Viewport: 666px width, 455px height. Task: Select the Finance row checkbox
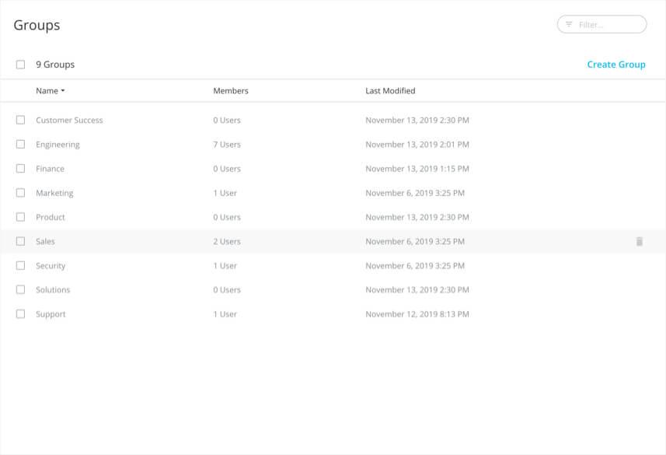[20, 169]
